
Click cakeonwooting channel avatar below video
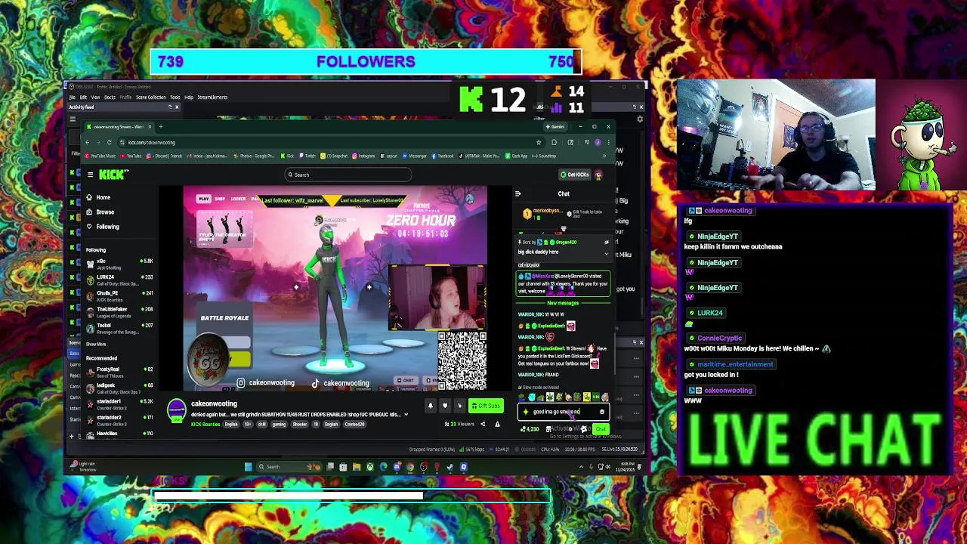point(176,410)
